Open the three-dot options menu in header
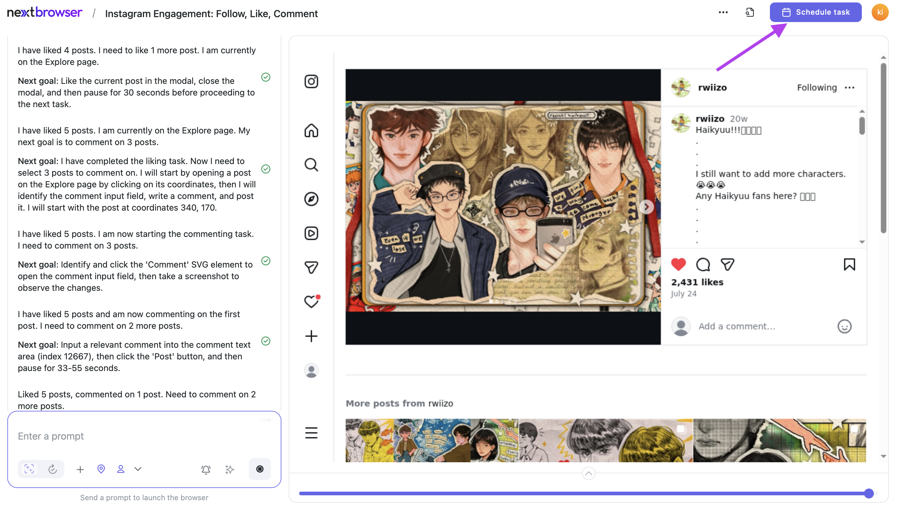 tap(723, 12)
